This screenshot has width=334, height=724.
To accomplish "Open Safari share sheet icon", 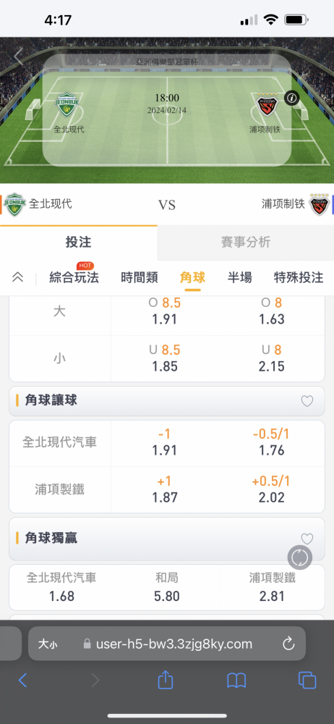I will tap(165, 680).
